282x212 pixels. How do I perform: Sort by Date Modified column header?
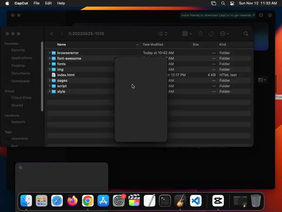pyautogui.click(x=153, y=44)
